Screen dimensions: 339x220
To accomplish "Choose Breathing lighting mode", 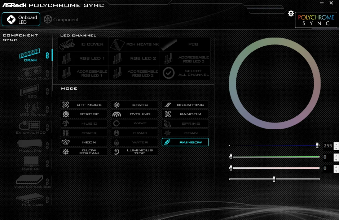I will coord(185,105).
